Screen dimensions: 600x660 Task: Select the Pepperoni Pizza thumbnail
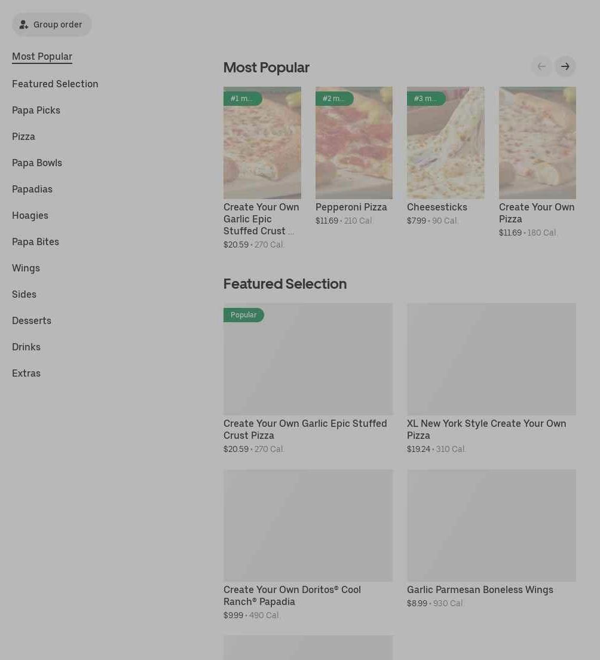(354, 143)
